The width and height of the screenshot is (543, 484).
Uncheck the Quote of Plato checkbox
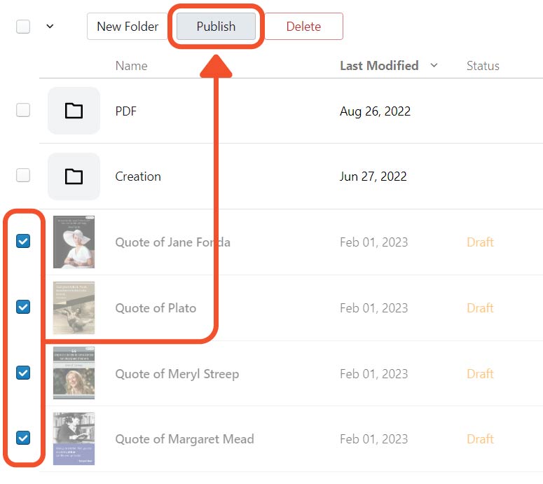[23, 307]
